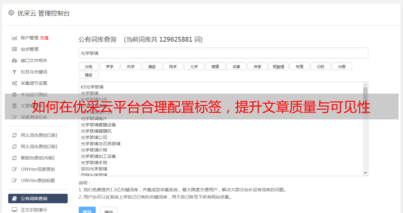Click the gear icon beside 优采云 管理控制台
Viewport: 403px width, 213px height.
11,13
